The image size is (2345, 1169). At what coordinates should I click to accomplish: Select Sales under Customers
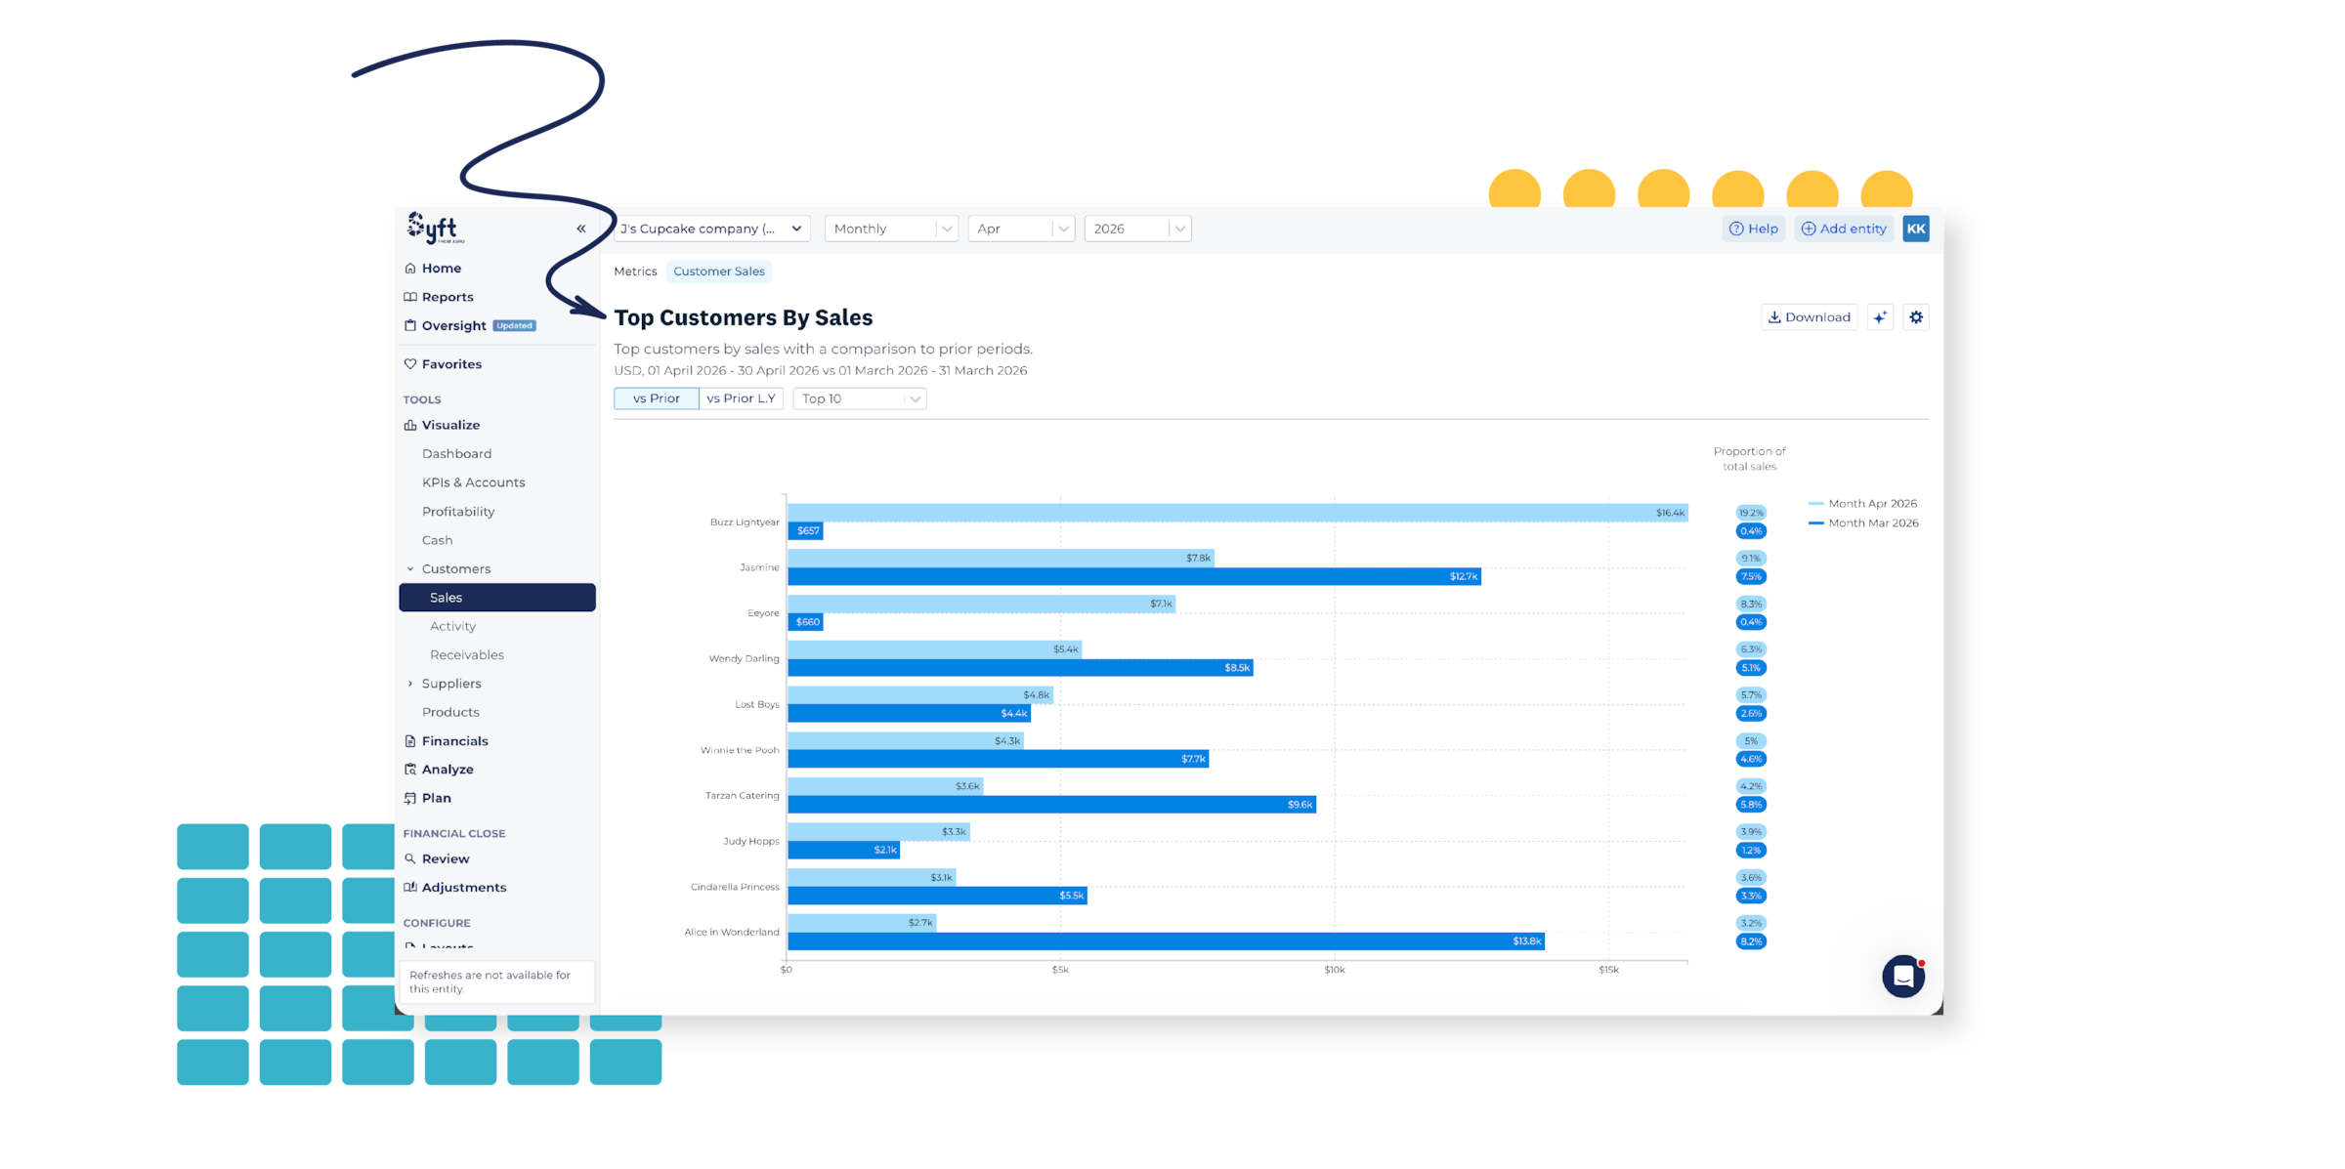click(x=497, y=597)
